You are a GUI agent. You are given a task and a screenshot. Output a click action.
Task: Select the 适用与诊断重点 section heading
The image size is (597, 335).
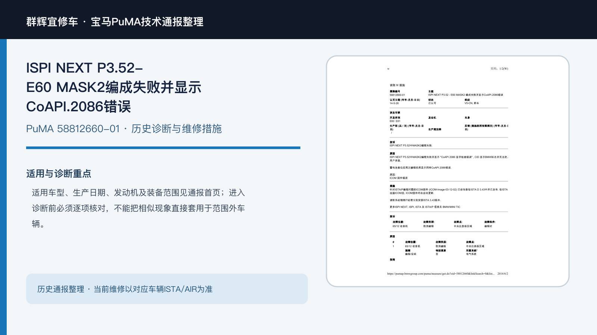click(59, 174)
